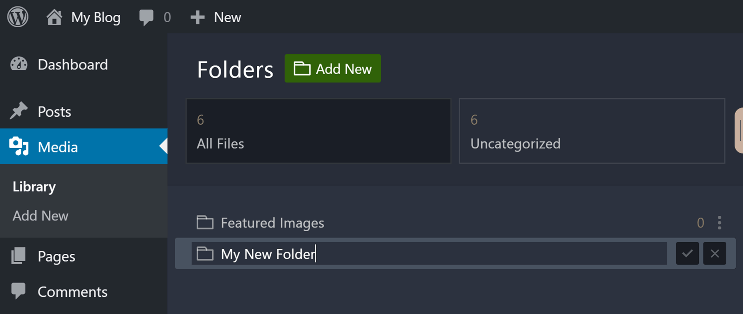743x314 pixels.
Task: Click the My New Folder name field
Action: (429, 253)
